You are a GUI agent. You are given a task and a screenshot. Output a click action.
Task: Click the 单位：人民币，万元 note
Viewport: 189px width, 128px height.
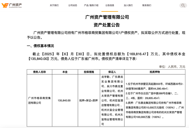point(172,67)
